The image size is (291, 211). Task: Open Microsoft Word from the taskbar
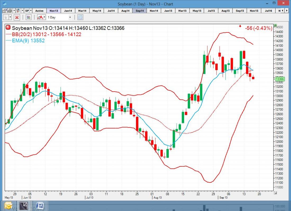pos(40,206)
